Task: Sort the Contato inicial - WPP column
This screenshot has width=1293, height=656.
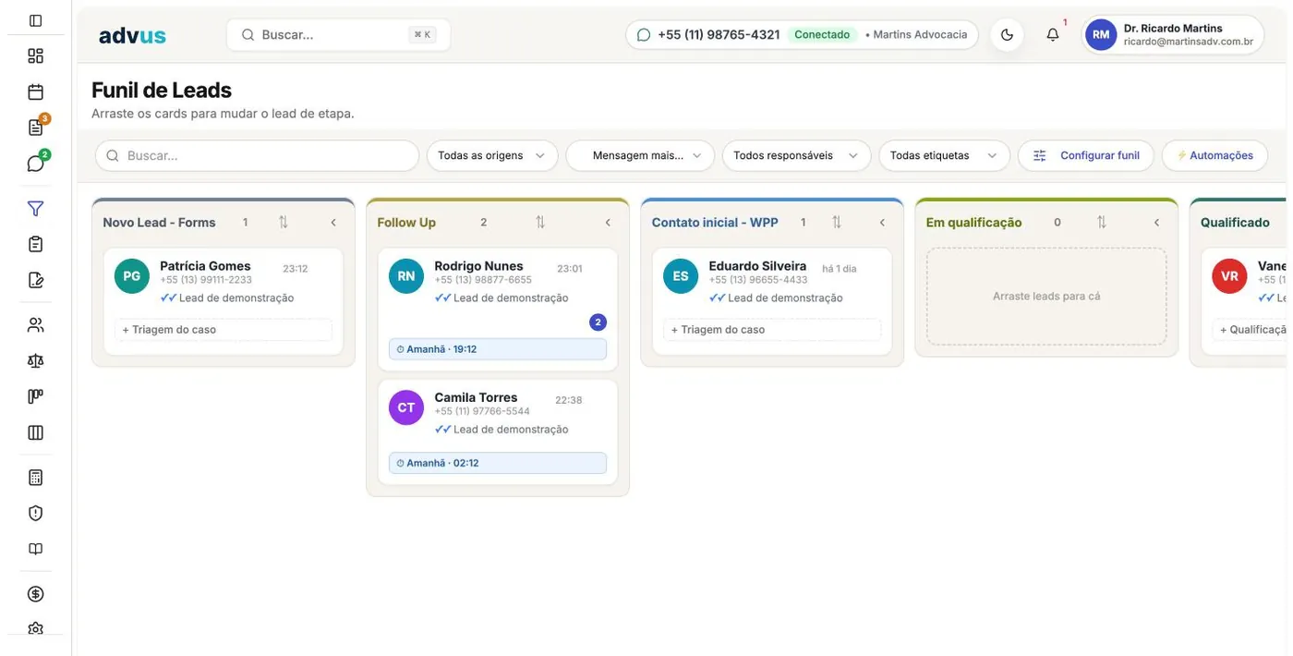Action: 837,223
